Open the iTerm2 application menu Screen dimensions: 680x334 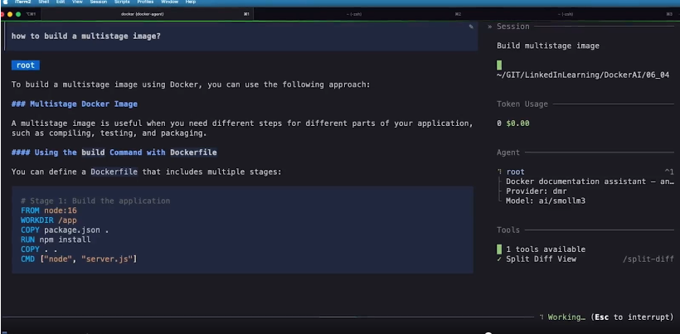click(22, 2)
